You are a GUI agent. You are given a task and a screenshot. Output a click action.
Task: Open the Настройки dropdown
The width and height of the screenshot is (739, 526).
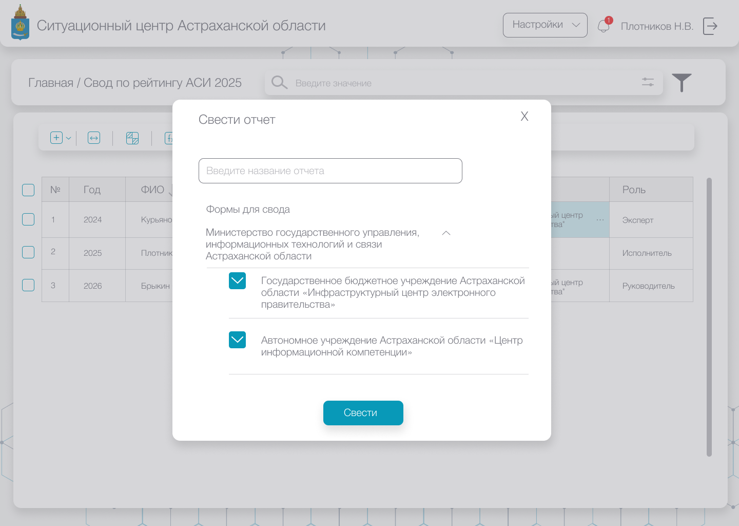[x=545, y=25]
